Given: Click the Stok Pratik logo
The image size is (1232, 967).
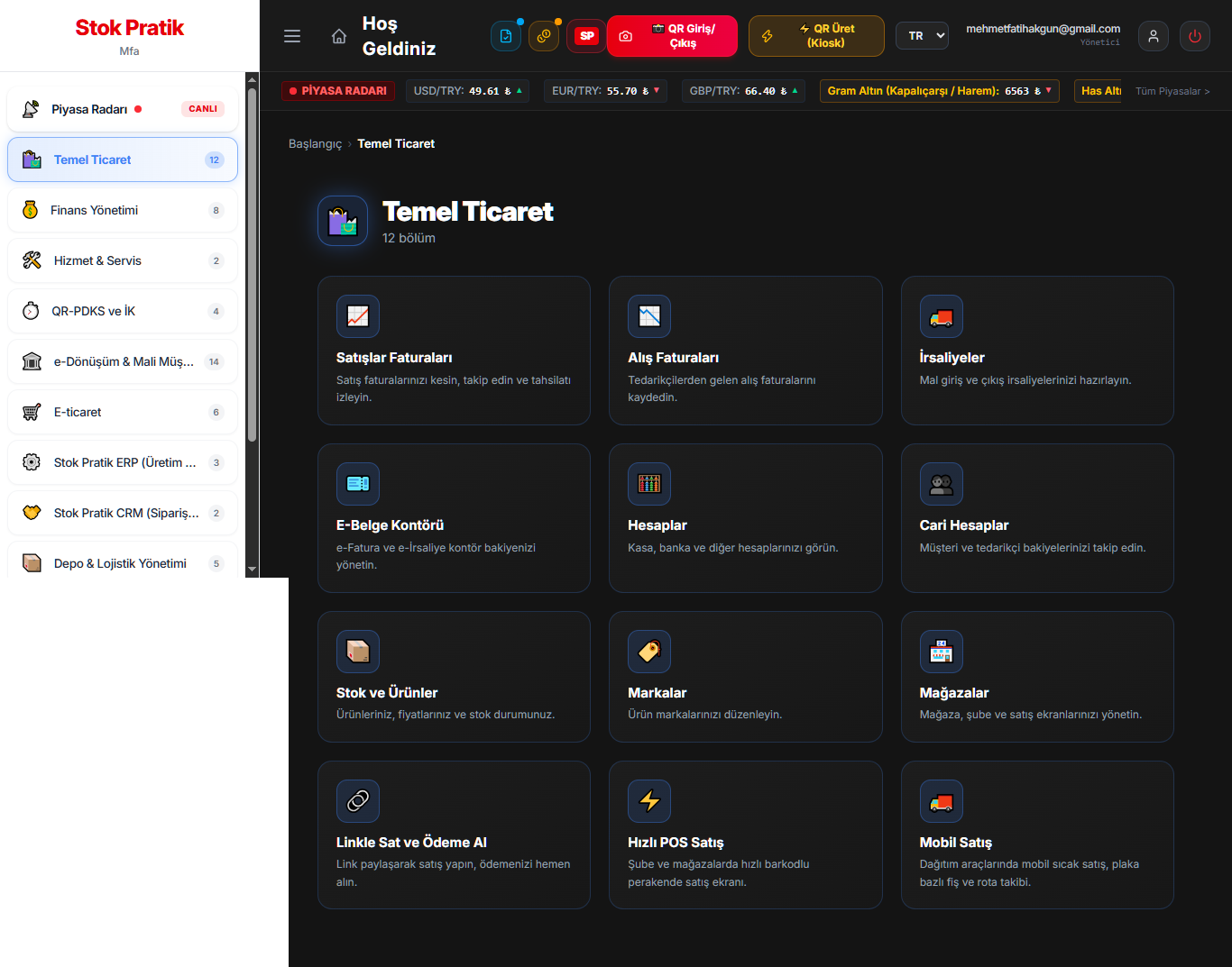Looking at the screenshot, I should click(x=129, y=28).
